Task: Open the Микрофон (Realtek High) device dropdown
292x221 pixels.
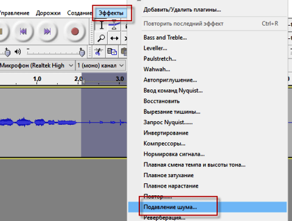Action: (36, 66)
